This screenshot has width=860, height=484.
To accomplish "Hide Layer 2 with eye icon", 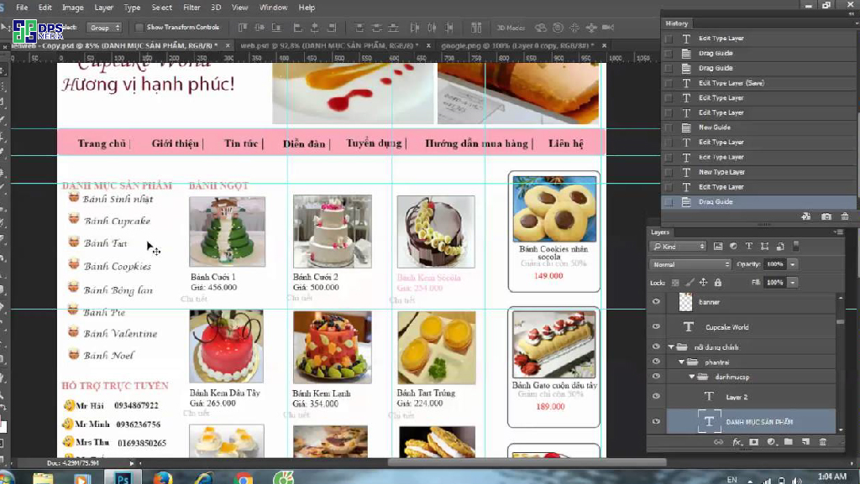I will (656, 397).
